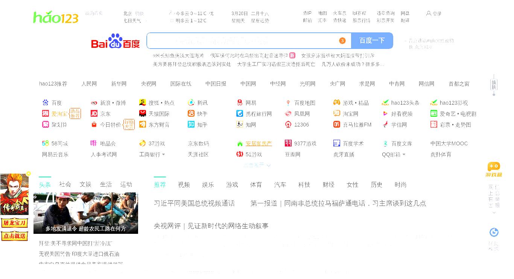Select the 社会 news tab

click(65, 184)
